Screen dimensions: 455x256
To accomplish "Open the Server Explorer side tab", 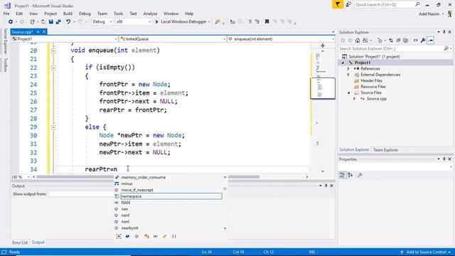I will coord(5,41).
